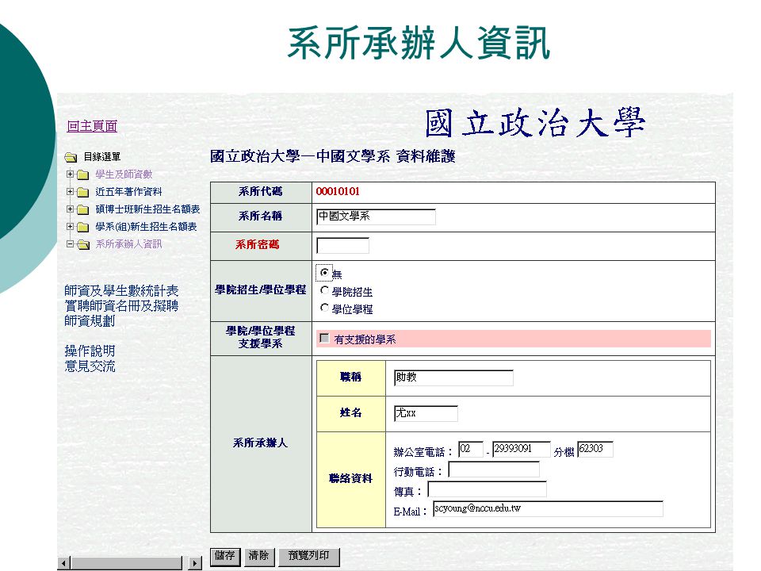761x571 pixels.
Task: Click the 儲存 save button
Action: click(225, 557)
